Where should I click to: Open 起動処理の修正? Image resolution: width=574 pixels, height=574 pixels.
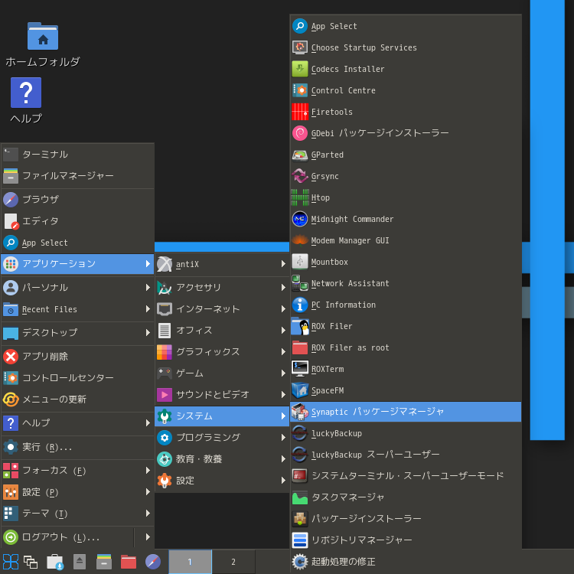coord(406,562)
